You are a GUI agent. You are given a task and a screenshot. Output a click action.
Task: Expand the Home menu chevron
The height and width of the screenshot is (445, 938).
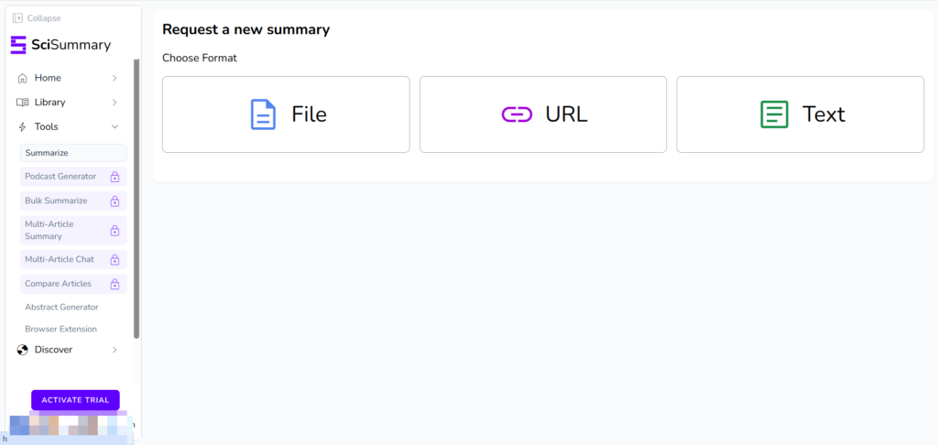[115, 78]
